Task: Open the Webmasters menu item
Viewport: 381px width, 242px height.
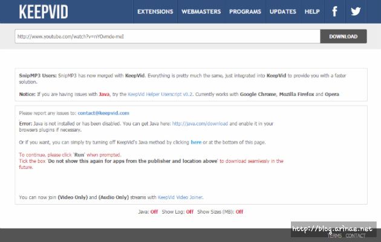Action: 201,11
